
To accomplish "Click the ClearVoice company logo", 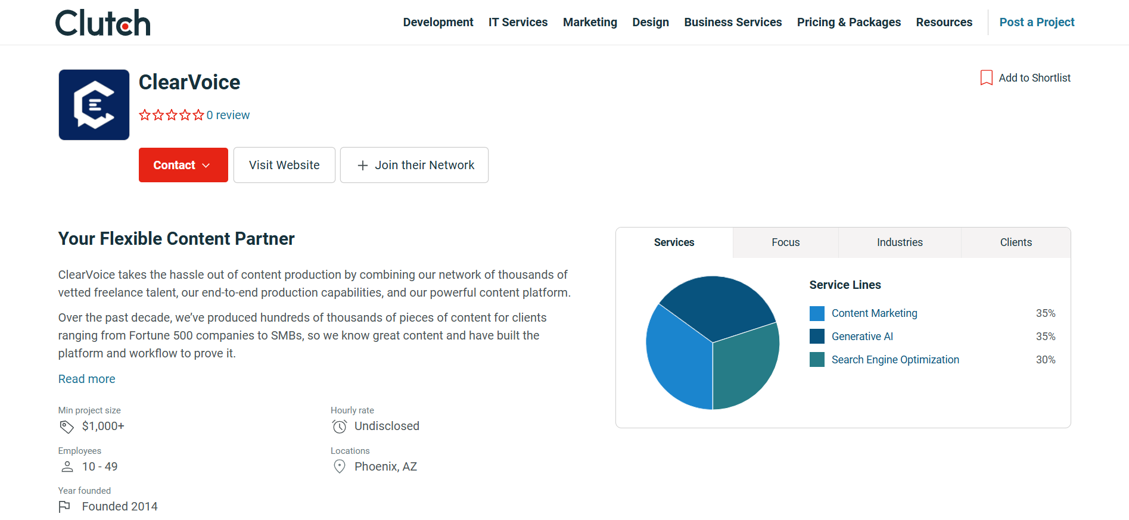I will (x=94, y=105).
